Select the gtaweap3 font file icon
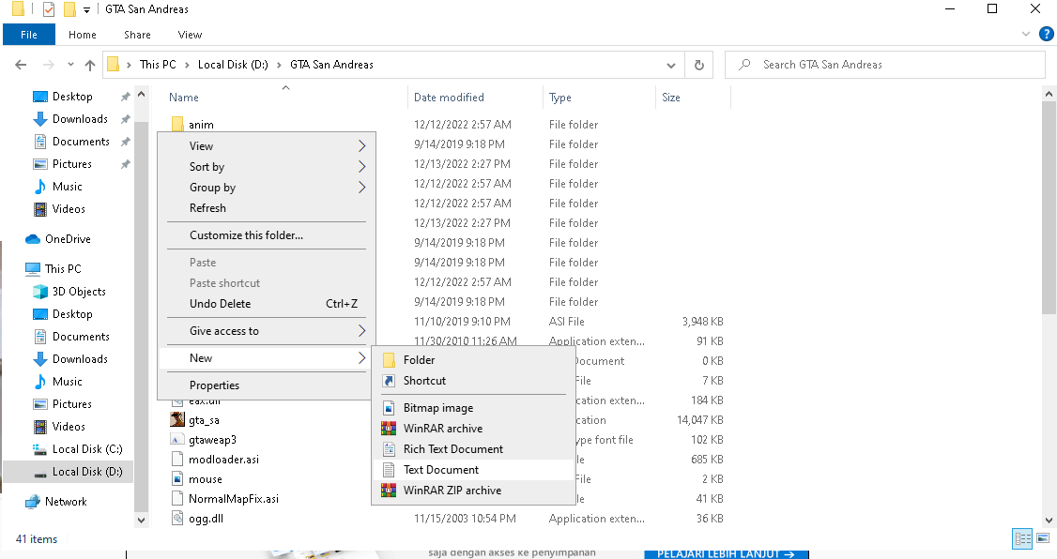1057x559 pixels. click(x=177, y=440)
